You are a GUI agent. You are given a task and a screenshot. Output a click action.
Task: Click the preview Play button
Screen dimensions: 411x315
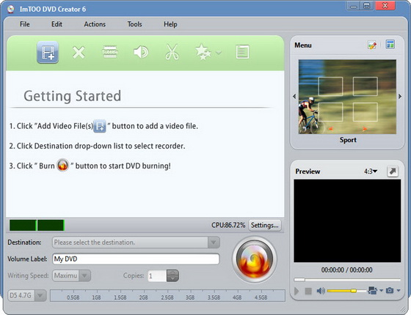[x=297, y=291]
